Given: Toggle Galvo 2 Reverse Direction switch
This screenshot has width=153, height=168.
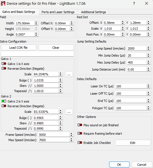Looking at the screenshot, I should (x=4, y=106).
